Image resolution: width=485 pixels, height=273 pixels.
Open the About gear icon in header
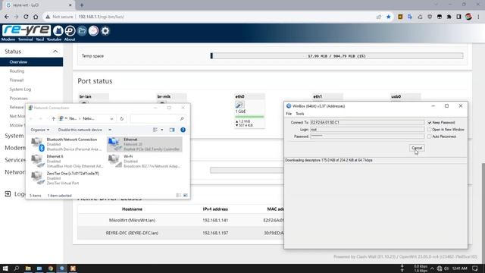click(105, 30)
